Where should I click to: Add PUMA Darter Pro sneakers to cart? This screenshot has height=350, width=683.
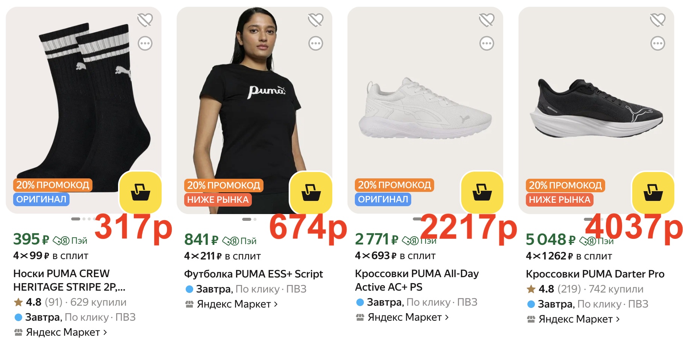coord(653,192)
